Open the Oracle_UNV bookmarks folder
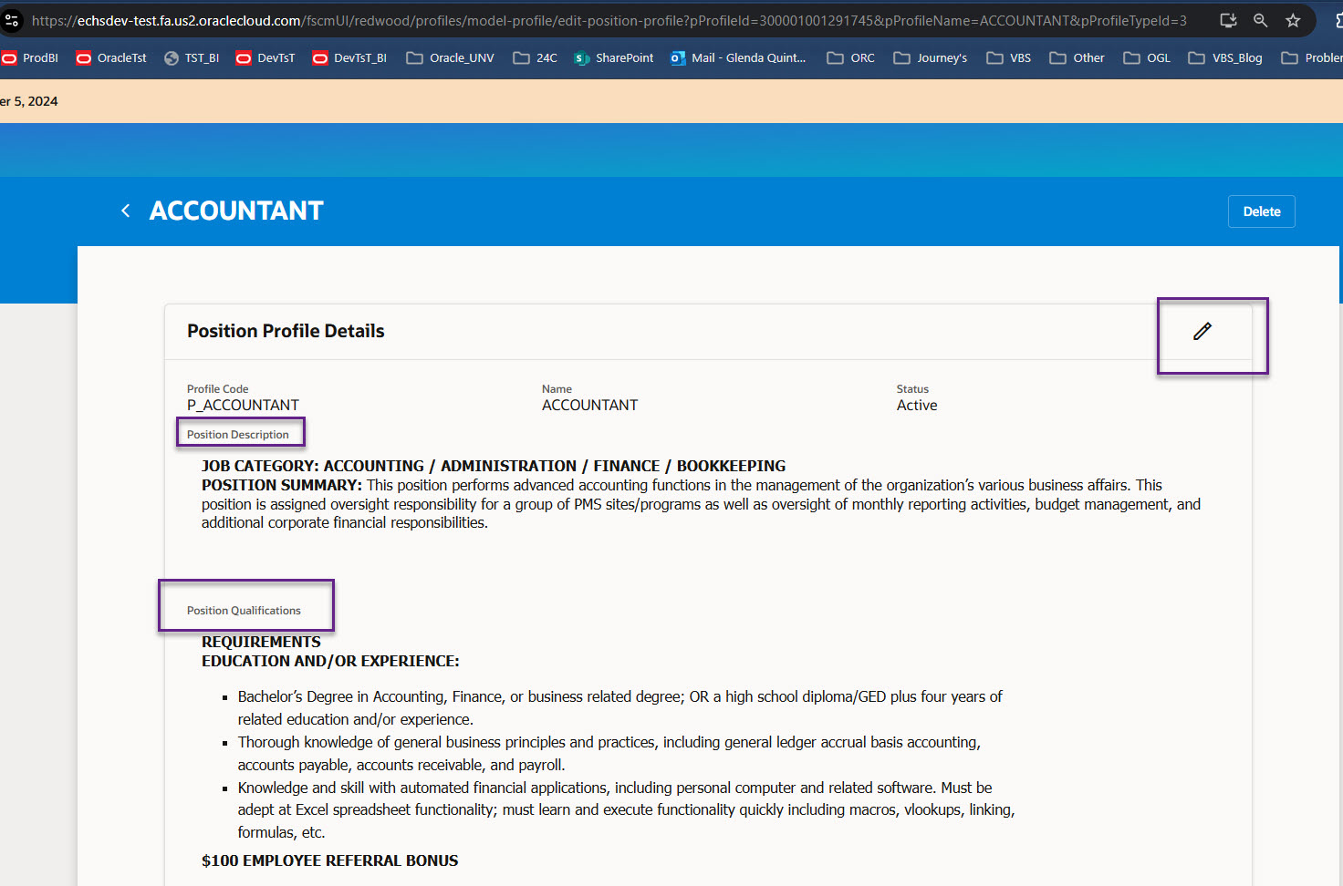Screen dimensions: 1343x886 click(x=449, y=57)
